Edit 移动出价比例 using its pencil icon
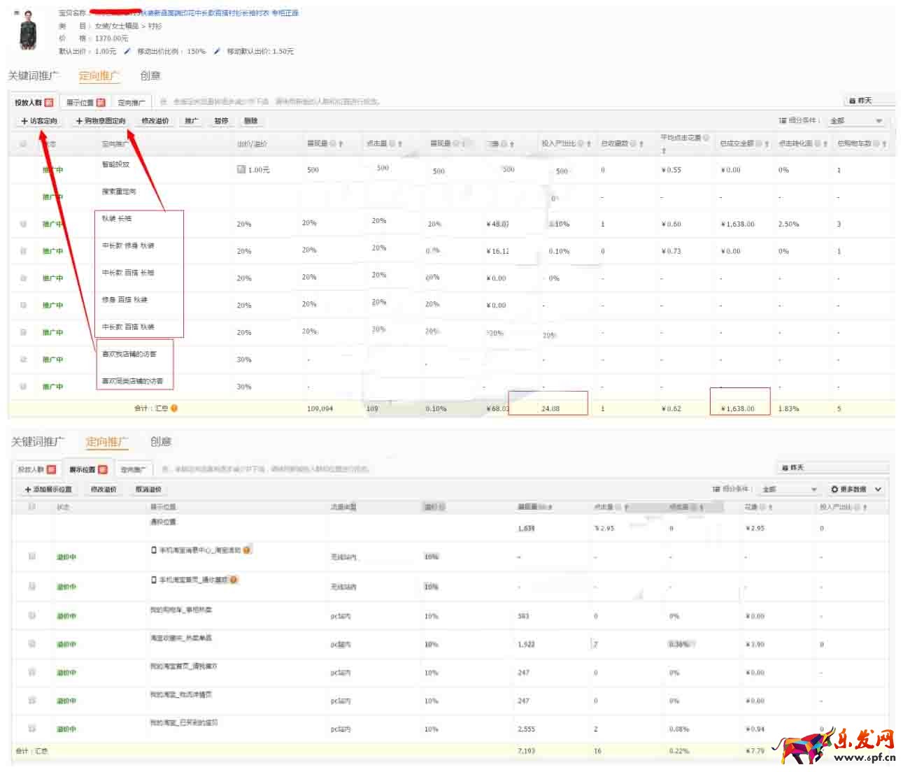This screenshot has height=772, width=903. pos(217,51)
